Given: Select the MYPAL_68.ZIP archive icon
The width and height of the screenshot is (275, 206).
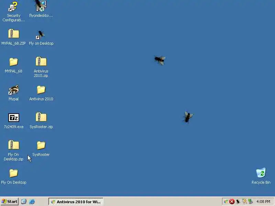Looking at the screenshot, I should click(x=13, y=34).
